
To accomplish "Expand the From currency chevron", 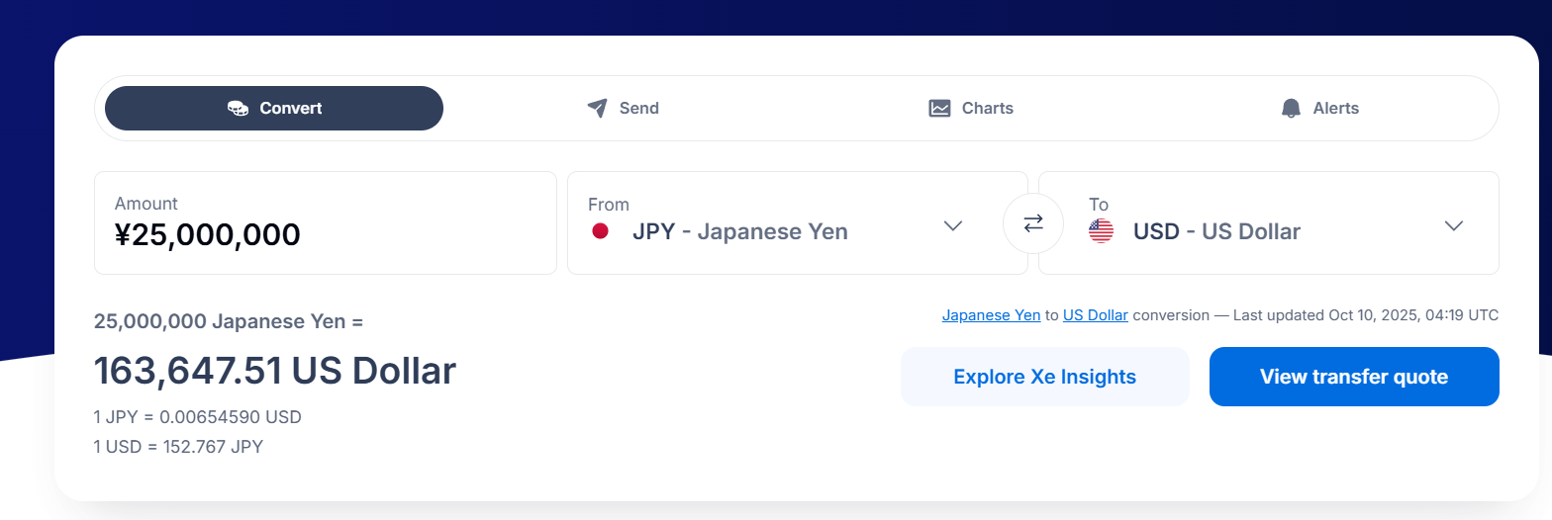I will point(953,225).
